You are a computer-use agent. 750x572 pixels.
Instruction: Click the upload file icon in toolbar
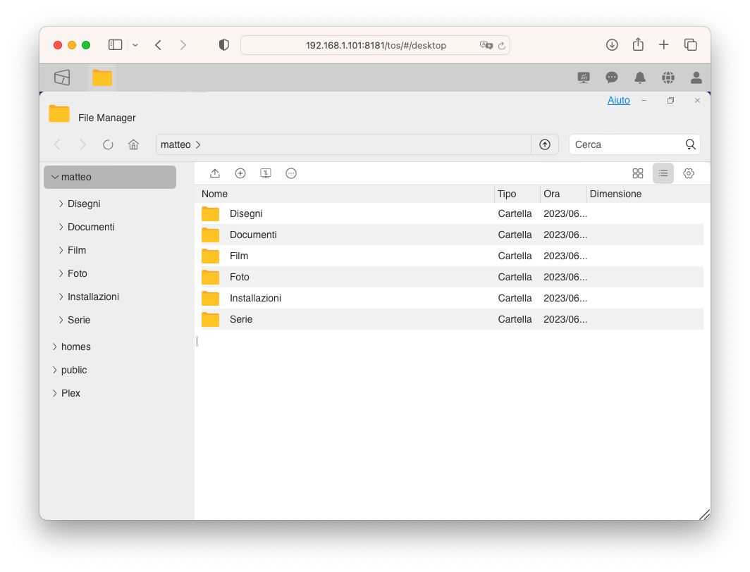tap(215, 173)
